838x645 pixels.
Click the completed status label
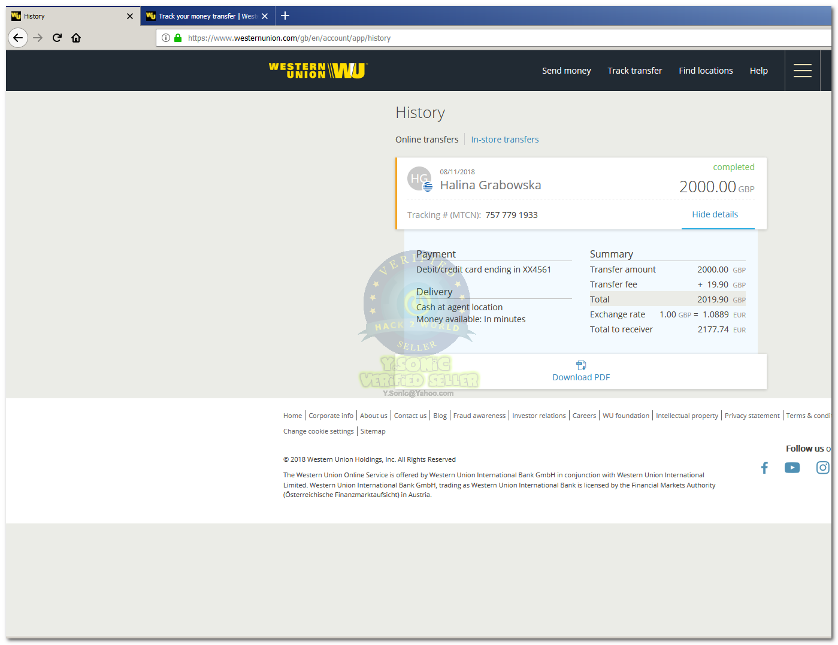[x=733, y=167]
